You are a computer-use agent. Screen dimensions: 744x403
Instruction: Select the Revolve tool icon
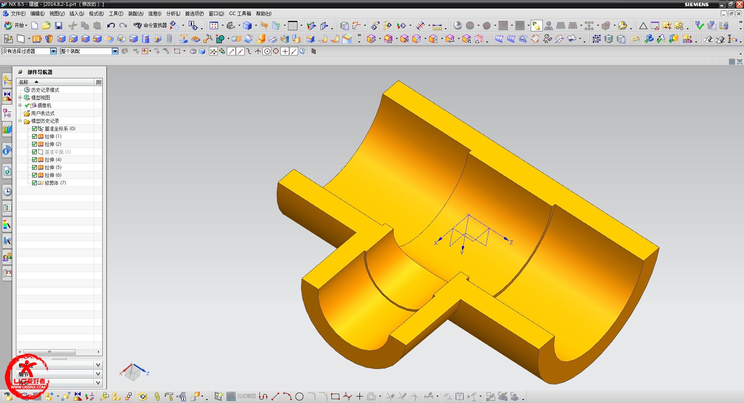pyautogui.click(x=49, y=39)
